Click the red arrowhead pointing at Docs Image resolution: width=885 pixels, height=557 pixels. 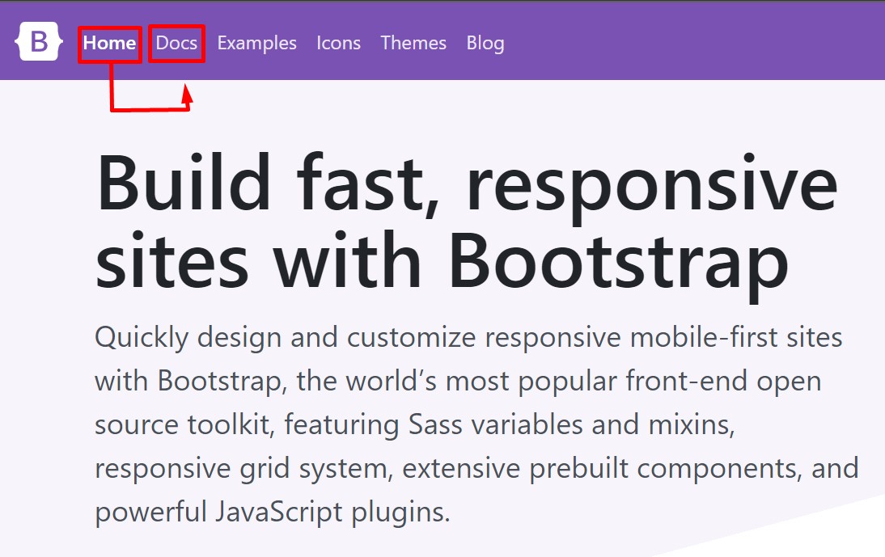(187, 96)
